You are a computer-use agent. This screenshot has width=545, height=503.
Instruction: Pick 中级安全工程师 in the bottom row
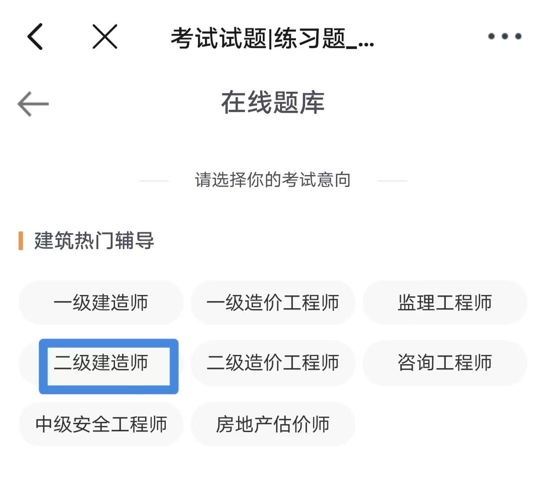point(101,425)
